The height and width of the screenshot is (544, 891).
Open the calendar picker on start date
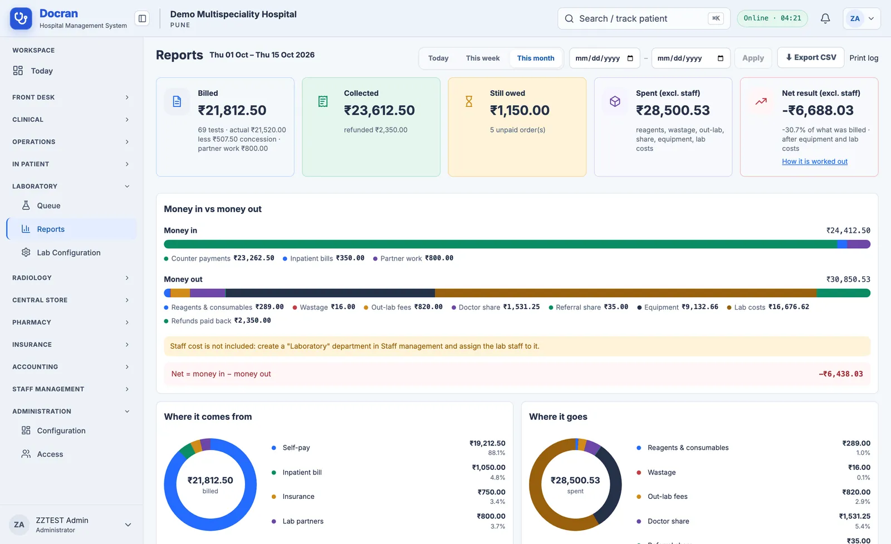click(x=630, y=58)
